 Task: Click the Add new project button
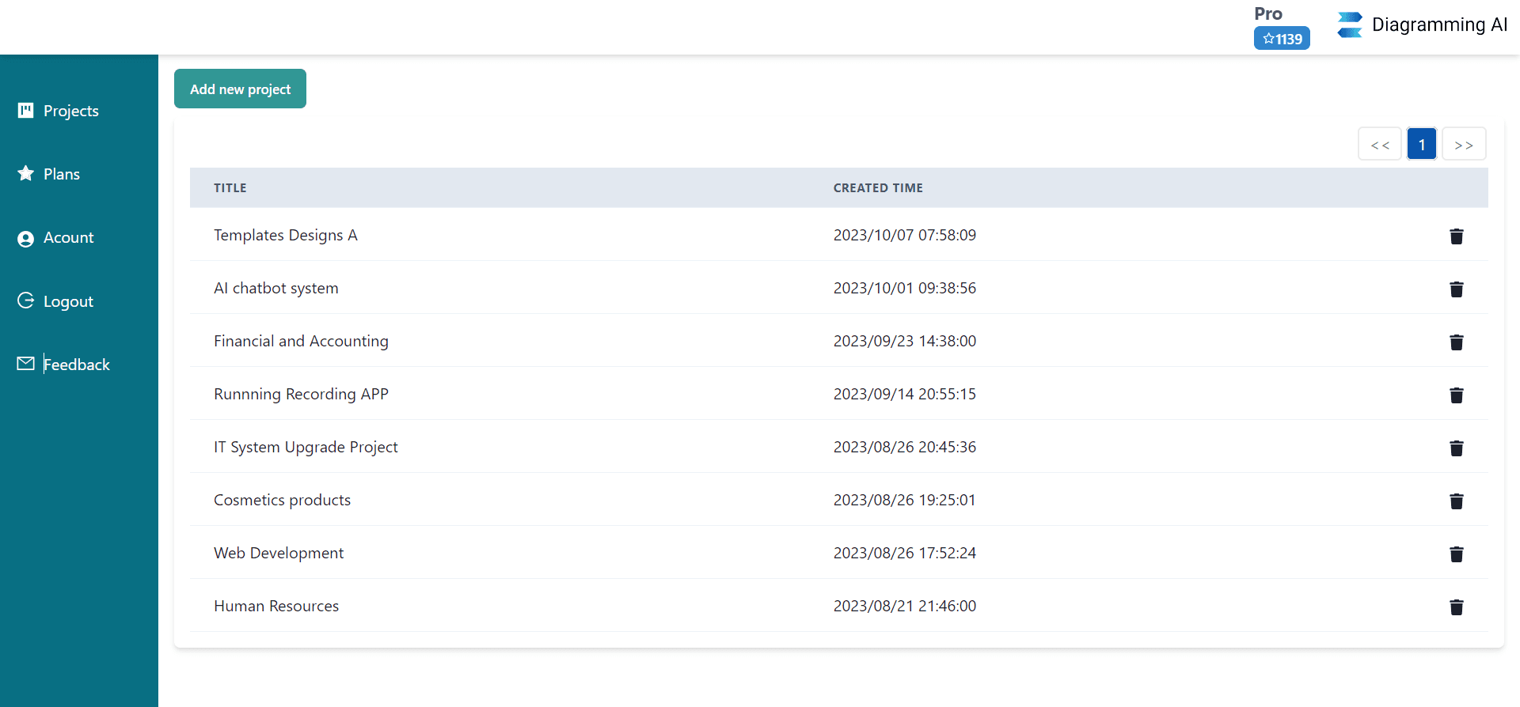(x=240, y=89)
